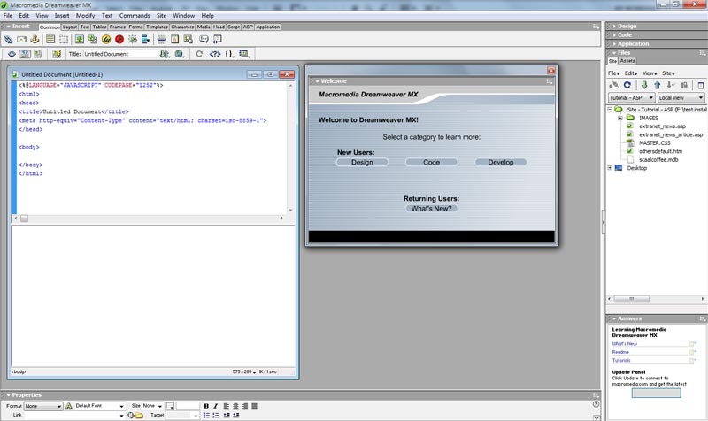
Task: Open the Readme link in Answers panel
Action: click(620, 352)
